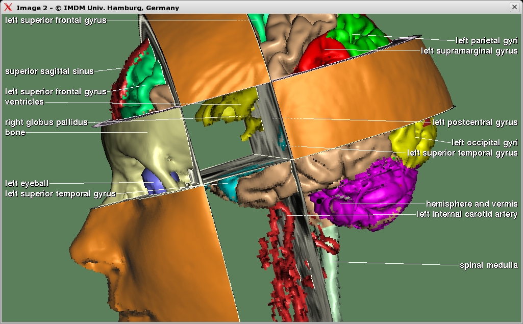Image resolution: width=523 pixels, height=324 pixels.
Task: Select the 'hemisphere and vermis' label
Action: coord(472,204)
